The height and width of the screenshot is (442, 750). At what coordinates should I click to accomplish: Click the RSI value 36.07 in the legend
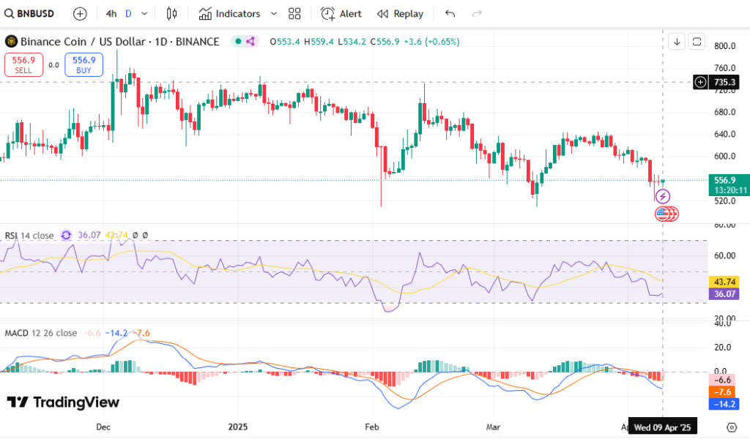(89, 235)
